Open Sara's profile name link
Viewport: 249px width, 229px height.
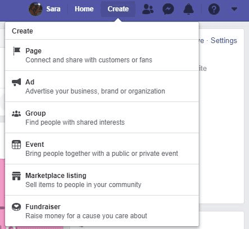point(54,9)
